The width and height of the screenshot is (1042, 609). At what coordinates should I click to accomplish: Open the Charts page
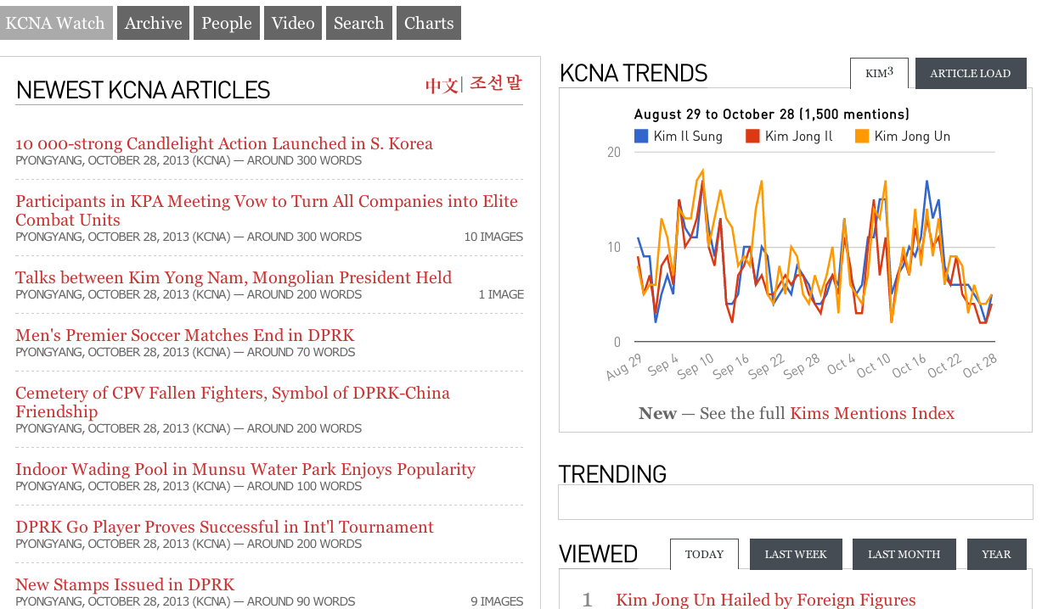pos(429,23)
